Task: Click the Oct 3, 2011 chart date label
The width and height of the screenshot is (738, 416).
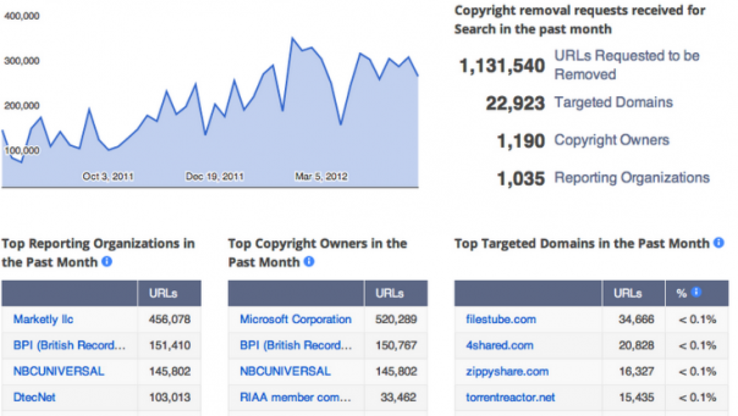Action: 108,176
